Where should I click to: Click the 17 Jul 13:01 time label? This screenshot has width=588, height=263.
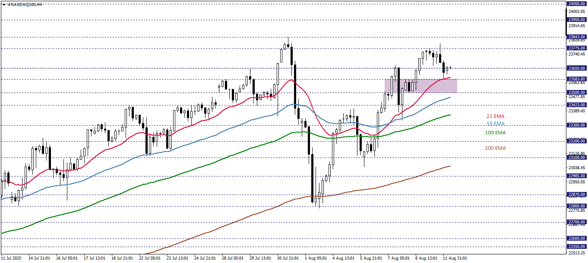click(94, 258)
